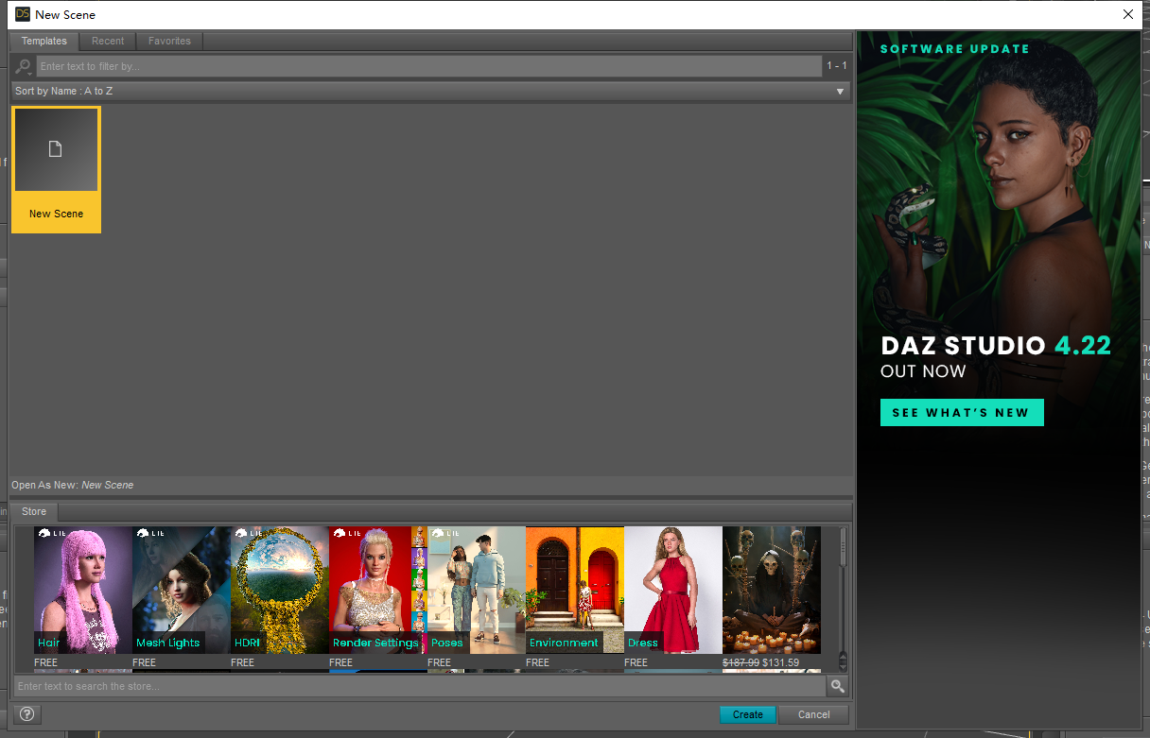
Task: Close the New Scene dialog
Action: 1127,14
